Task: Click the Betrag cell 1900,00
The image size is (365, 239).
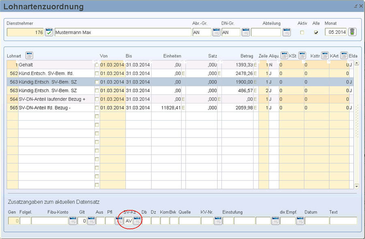Action: 237,82
